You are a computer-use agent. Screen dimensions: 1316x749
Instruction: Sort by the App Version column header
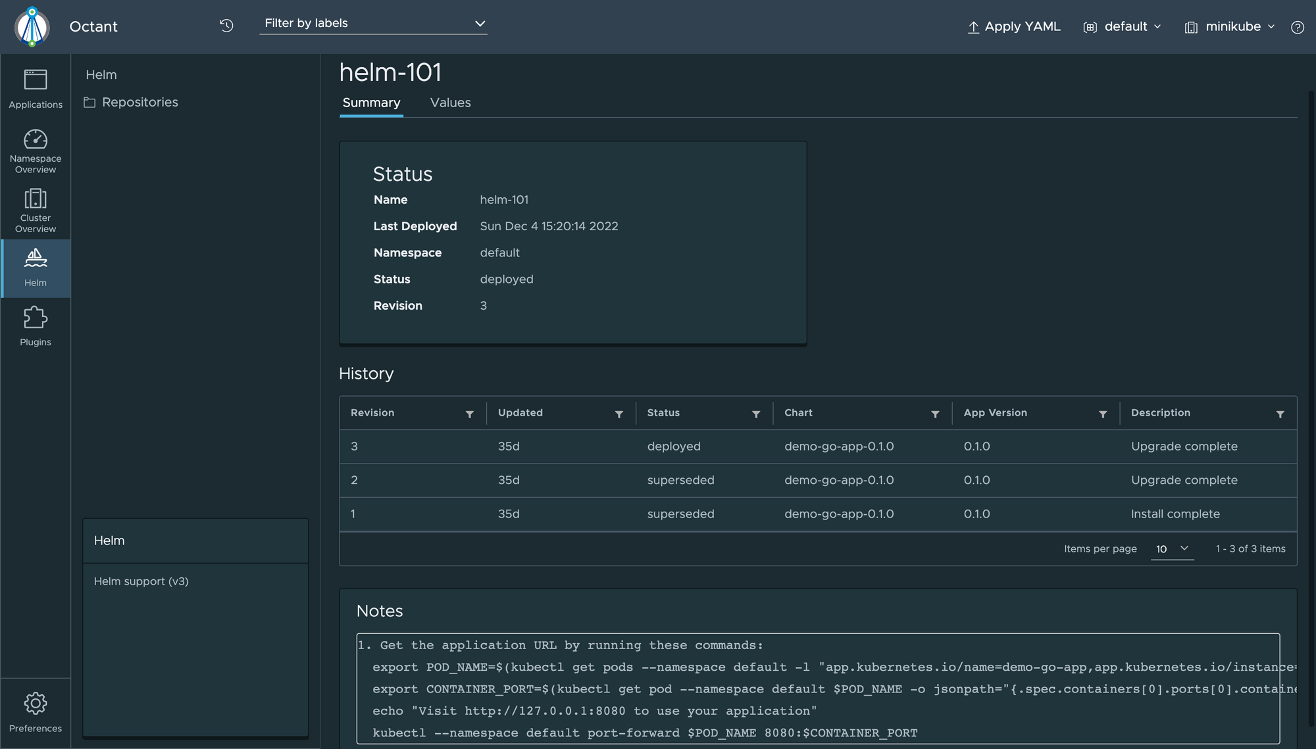(x=995, y=413)
